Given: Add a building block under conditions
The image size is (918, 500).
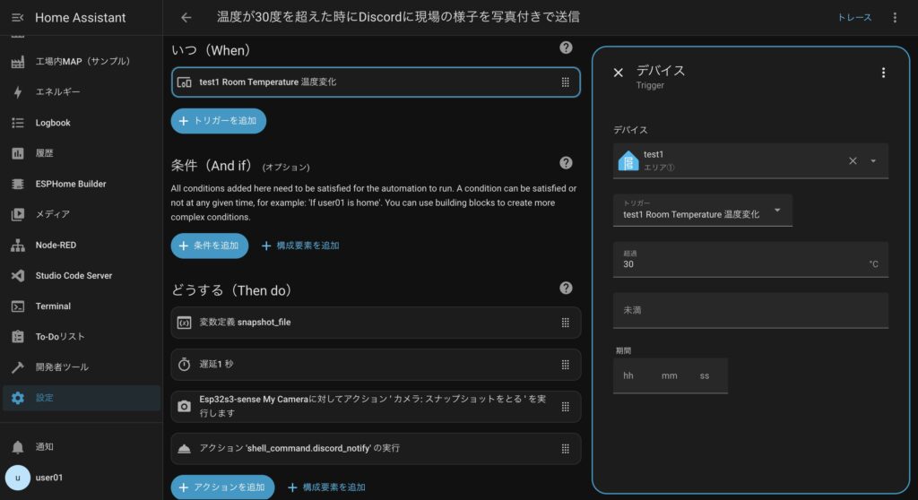Looking at the screenshot, I should coord(300,246).
